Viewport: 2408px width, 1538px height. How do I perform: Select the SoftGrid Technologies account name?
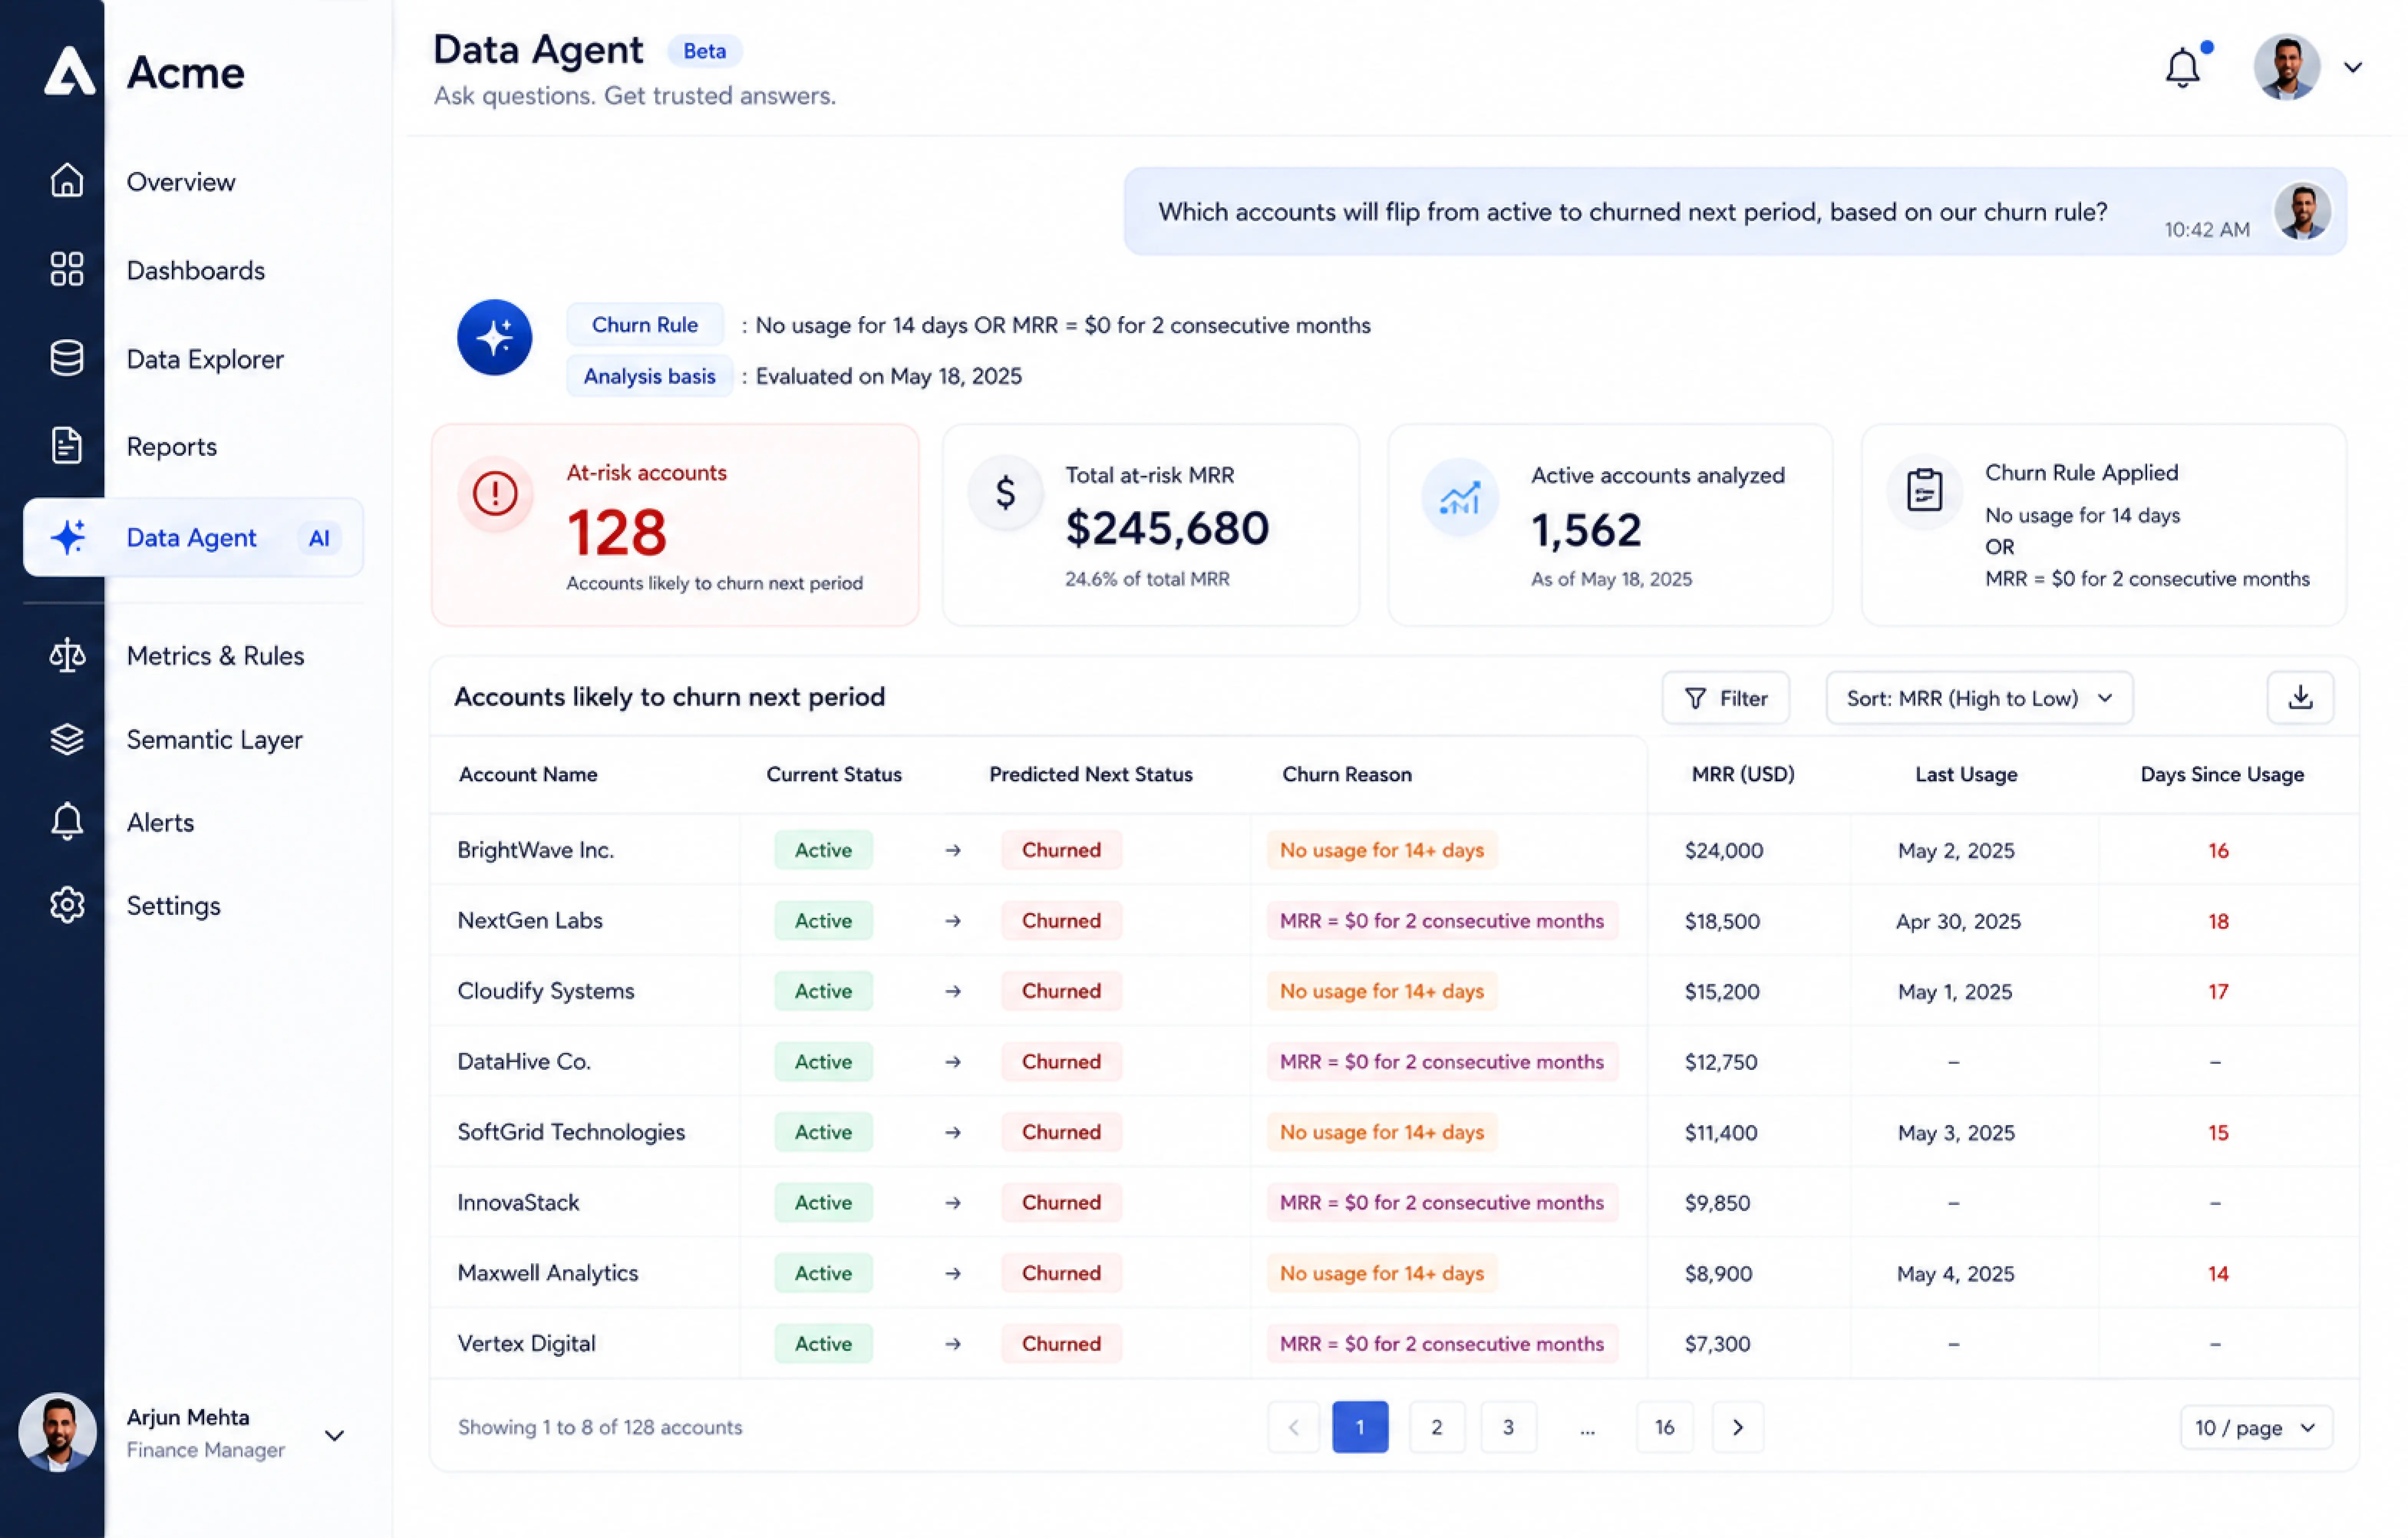click(571, 1132)
